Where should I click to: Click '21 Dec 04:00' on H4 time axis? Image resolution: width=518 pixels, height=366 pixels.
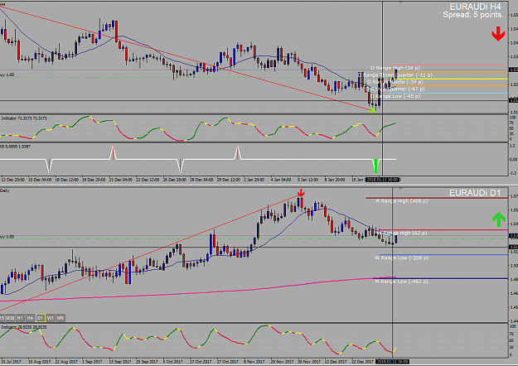pos(120,180)
